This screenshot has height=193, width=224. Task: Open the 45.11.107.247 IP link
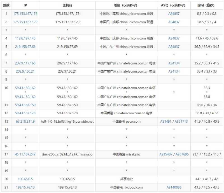point(25,154)
